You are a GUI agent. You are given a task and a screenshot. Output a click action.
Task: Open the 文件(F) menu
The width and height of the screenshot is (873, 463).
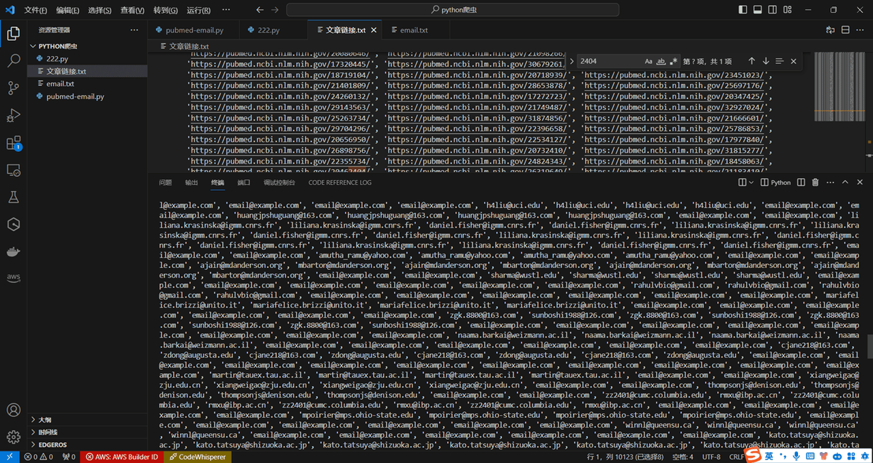35,10
